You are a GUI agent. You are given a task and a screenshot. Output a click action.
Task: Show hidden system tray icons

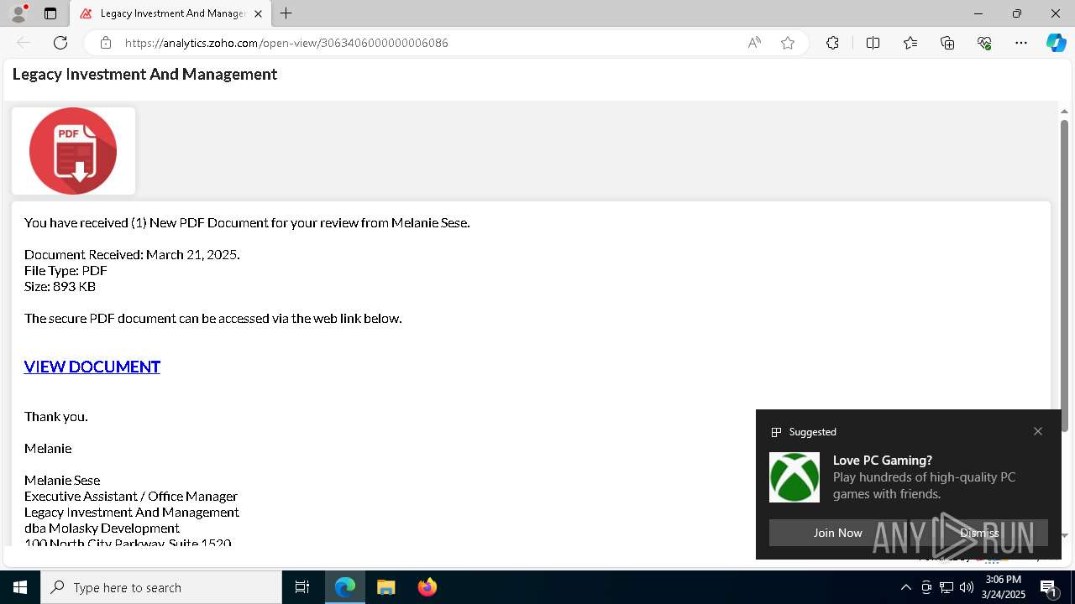[x=905, y=587]
